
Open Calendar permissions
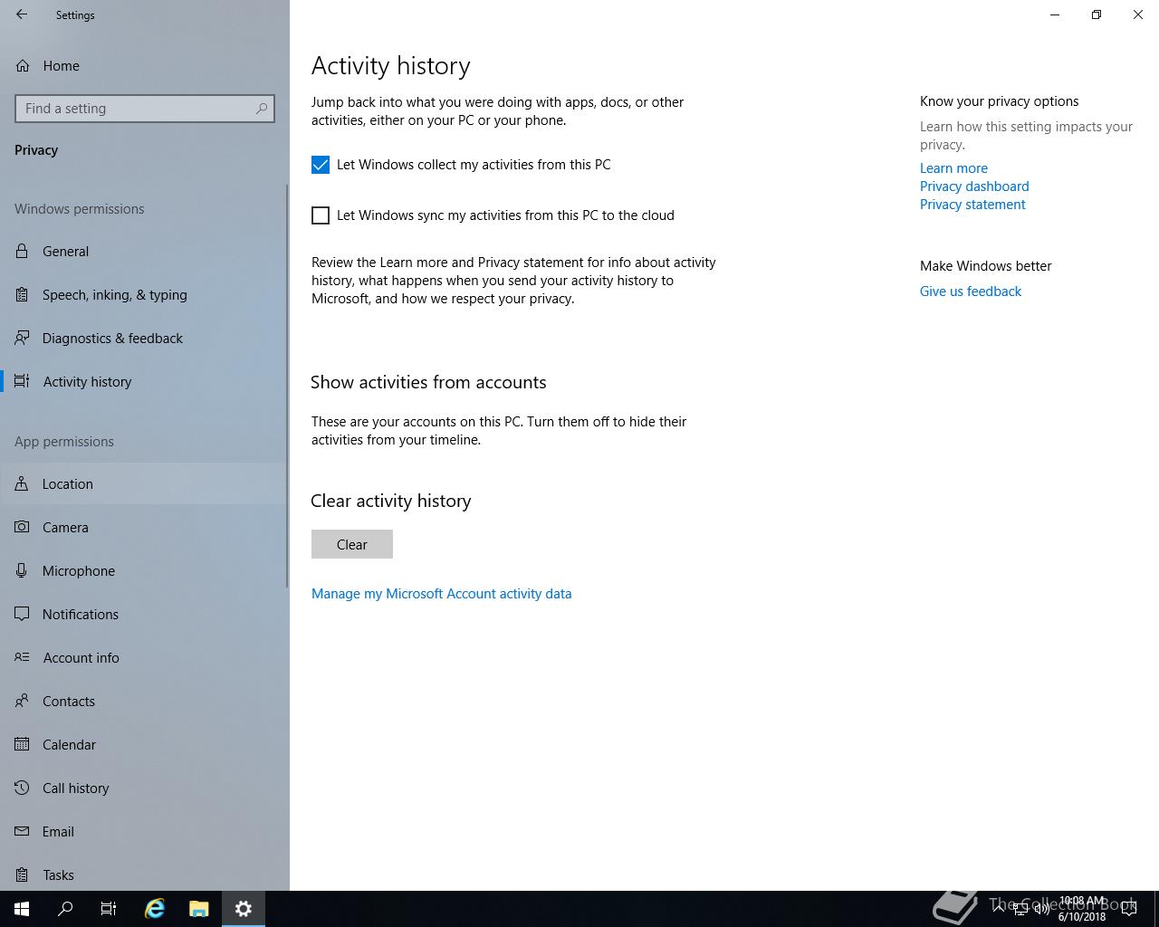(x=145, y=745)
